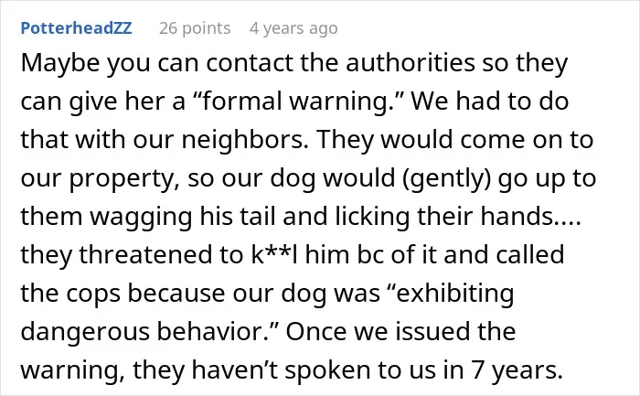Click the 26 points score label
This screenshot has height=396, width=640.
pos(195,28)
